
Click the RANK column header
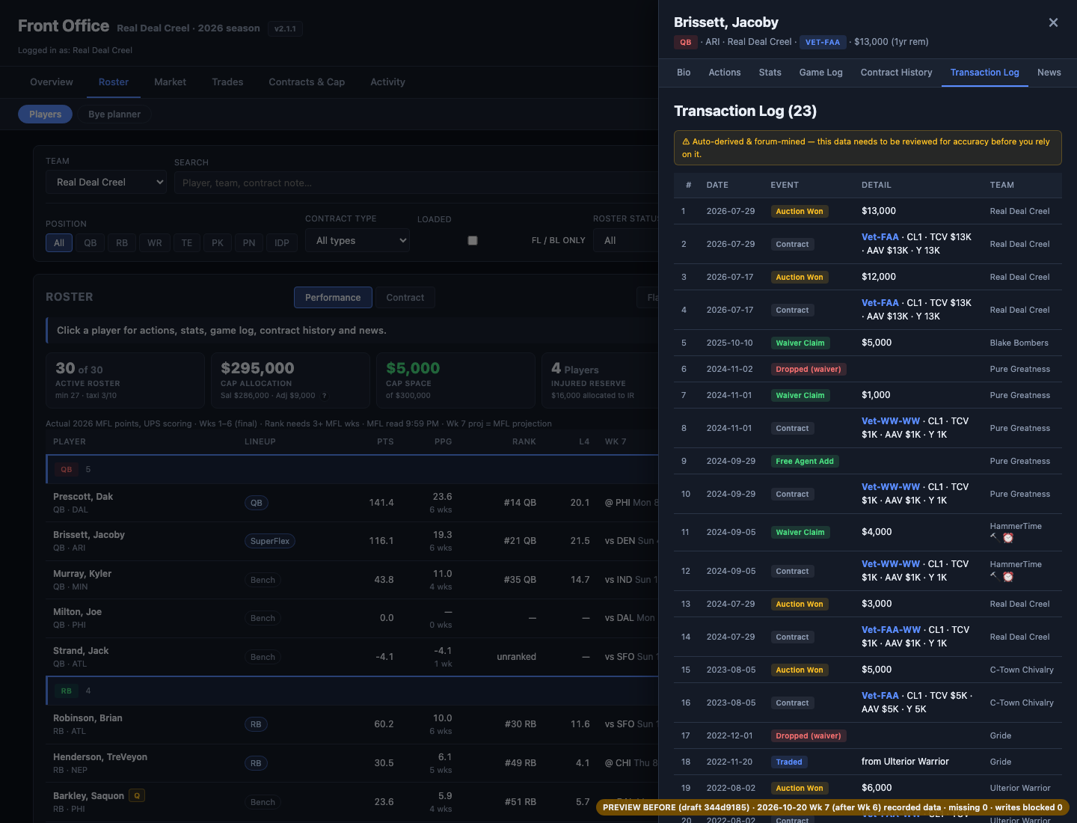pyautogui.click(x=524, y=441)
